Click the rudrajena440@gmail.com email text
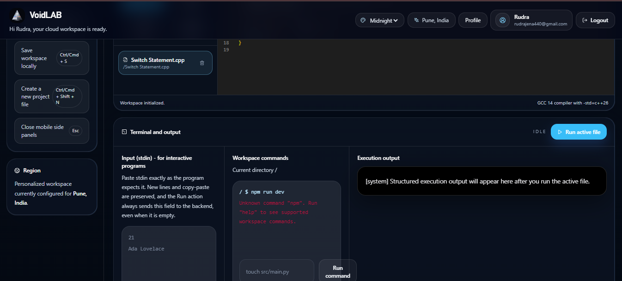This screenshot has width=622, height=281. pyautogui.click(x=541, y=24)
